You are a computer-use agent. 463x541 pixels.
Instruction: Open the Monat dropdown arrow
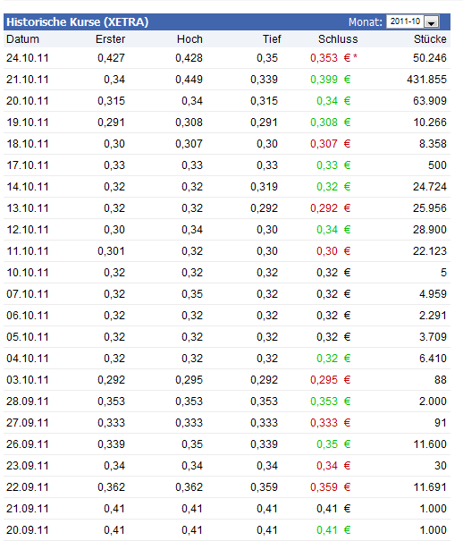coord(431,22)
